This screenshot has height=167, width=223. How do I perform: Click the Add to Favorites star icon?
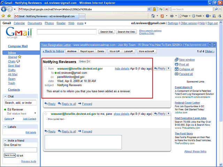9,16
